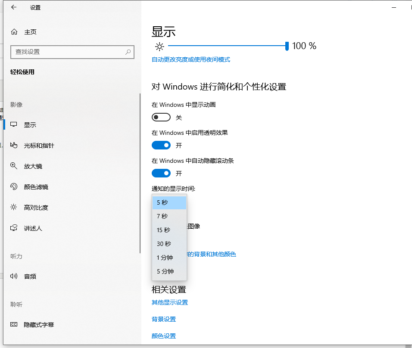Click the 100 % brightness value
Viewport: 412px width, 348px height.
tap(304, 46)
